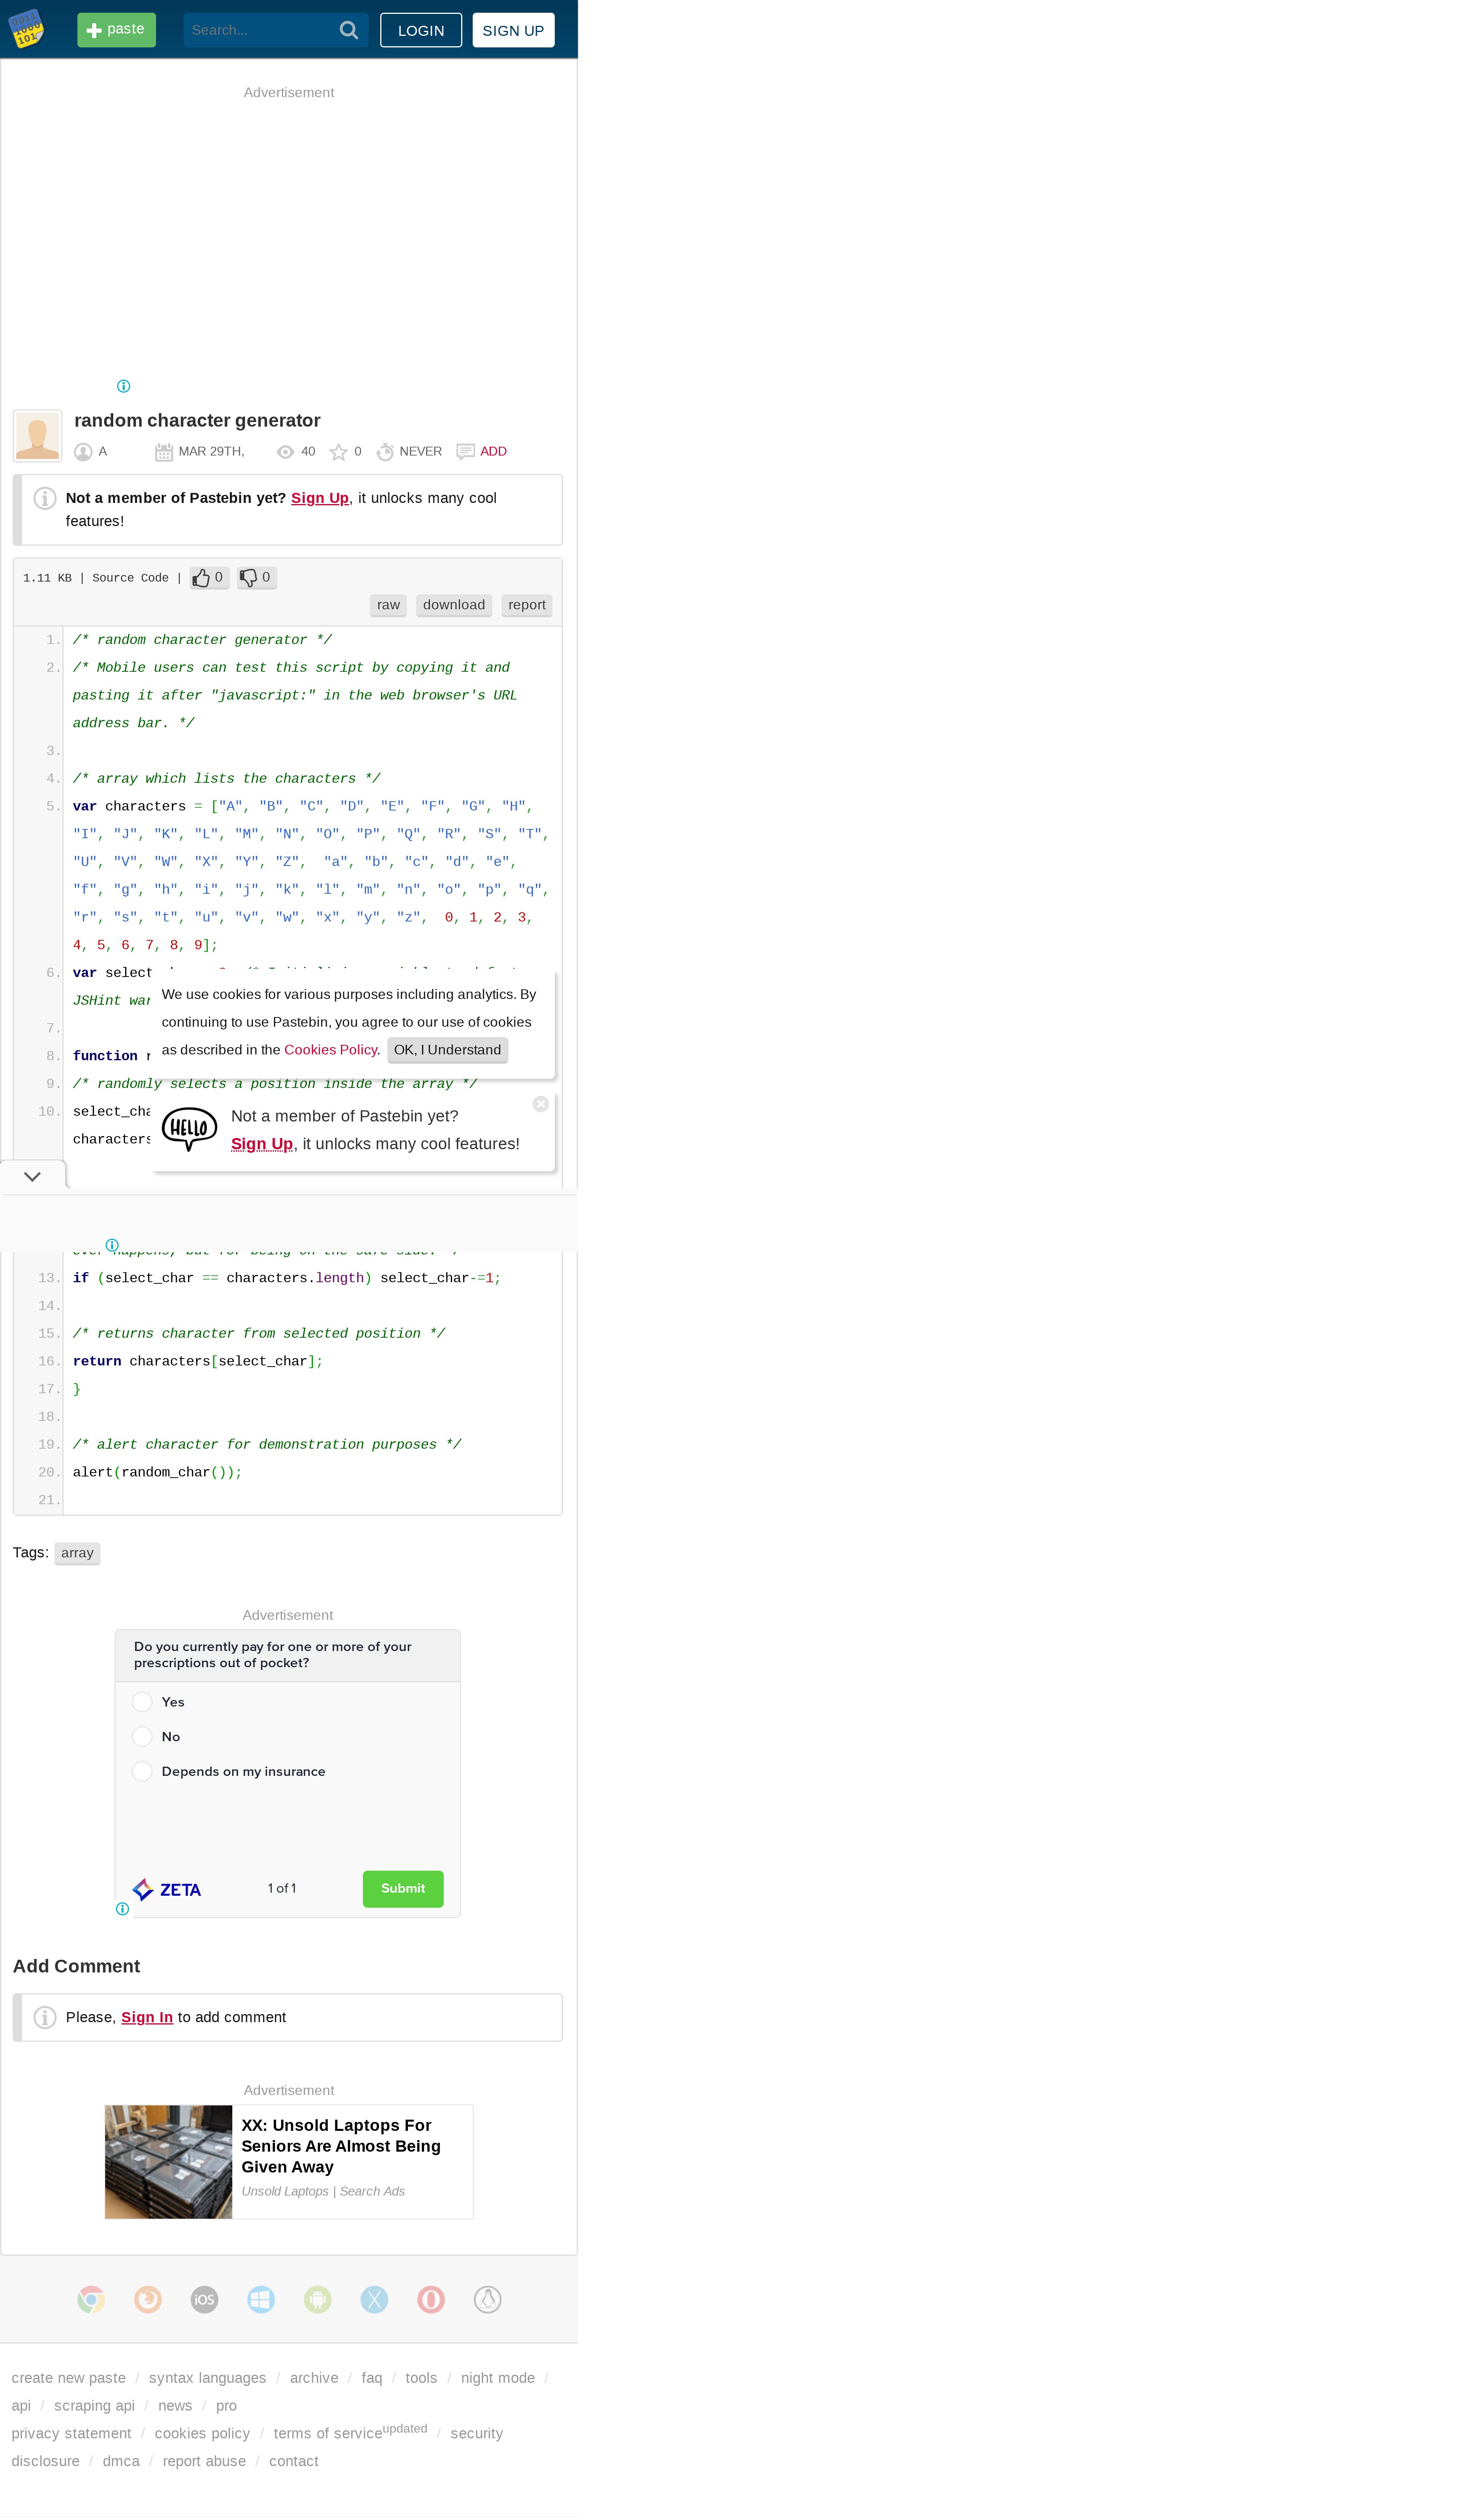
Task: Click the Pastebin logo icon
Action: (26, 29)
